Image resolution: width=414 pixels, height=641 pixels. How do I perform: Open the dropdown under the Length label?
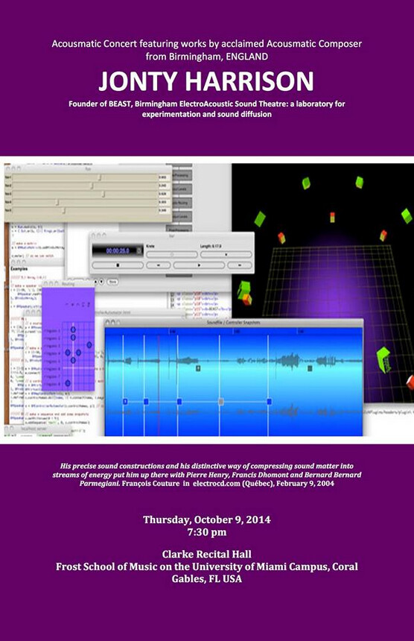(x=226, y=254)
